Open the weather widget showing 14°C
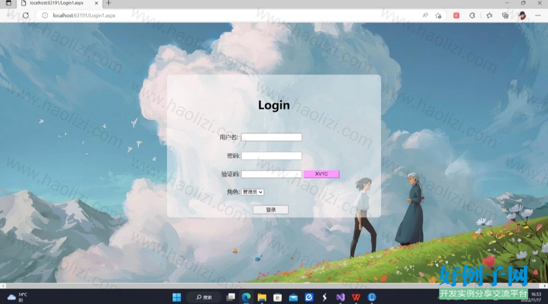 pyautogui.click(x=18, y=297)
